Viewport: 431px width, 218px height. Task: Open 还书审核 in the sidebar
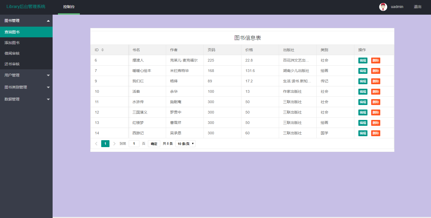click(x=26, y=64)
